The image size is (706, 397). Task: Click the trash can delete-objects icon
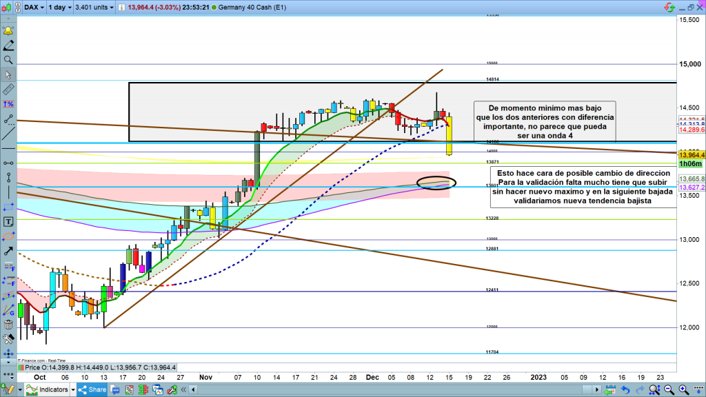8,325
